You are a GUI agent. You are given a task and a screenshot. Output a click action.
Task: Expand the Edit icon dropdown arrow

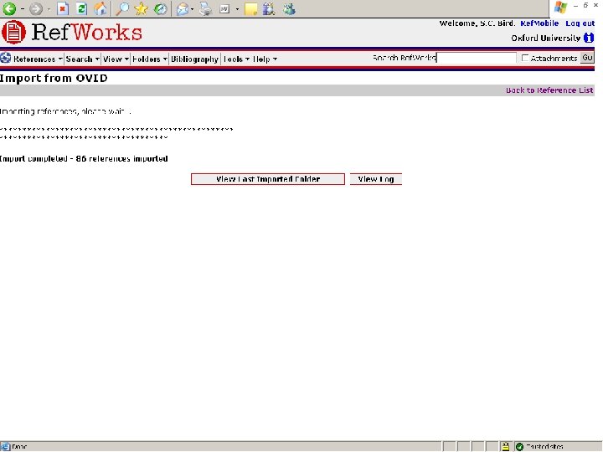coord(237,9)
